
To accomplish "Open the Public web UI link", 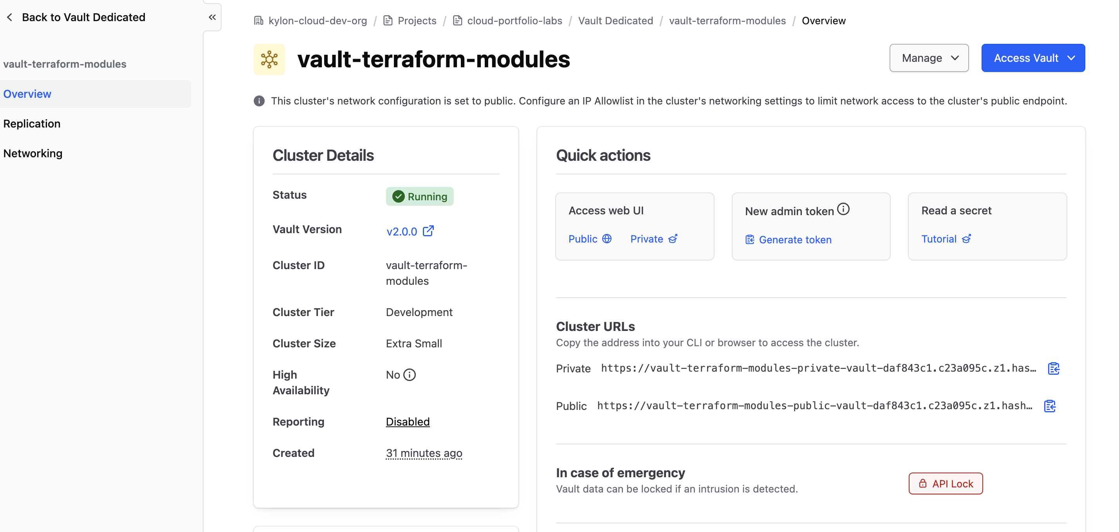I will [590, 239].
